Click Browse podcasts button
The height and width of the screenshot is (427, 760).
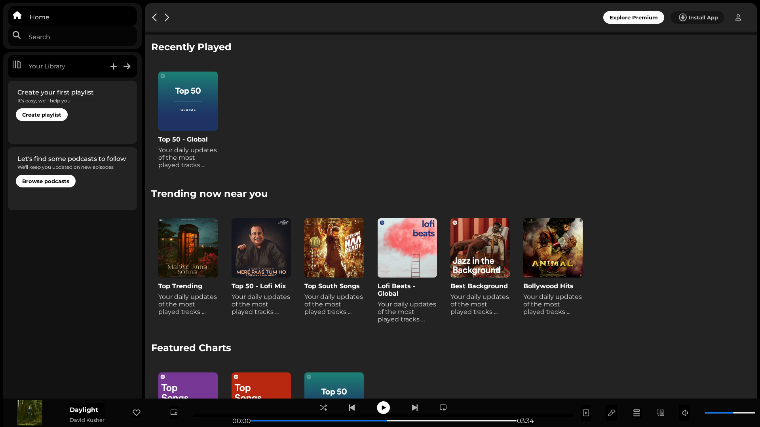tap(46, 181)
